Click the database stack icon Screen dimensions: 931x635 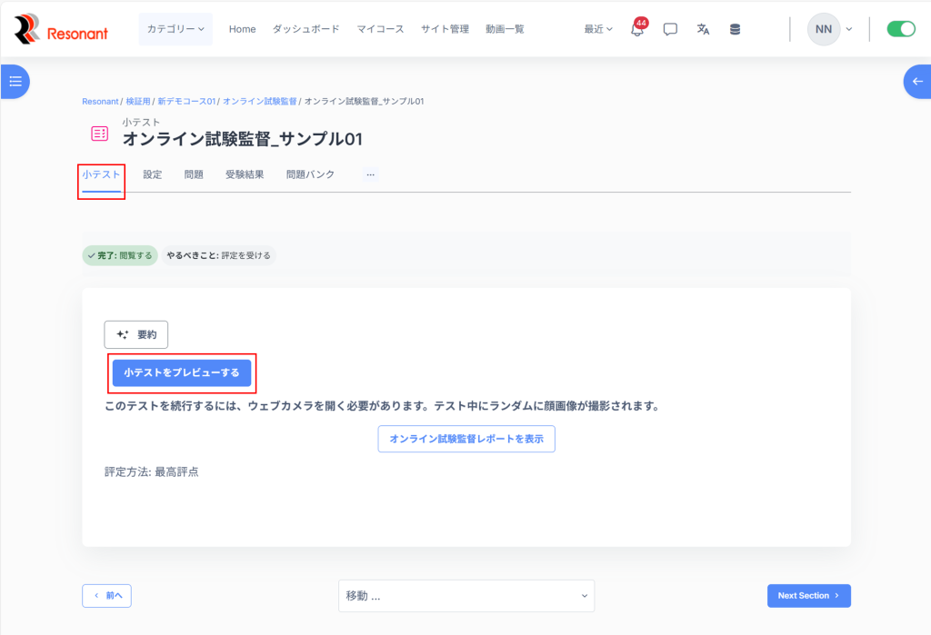735,29
